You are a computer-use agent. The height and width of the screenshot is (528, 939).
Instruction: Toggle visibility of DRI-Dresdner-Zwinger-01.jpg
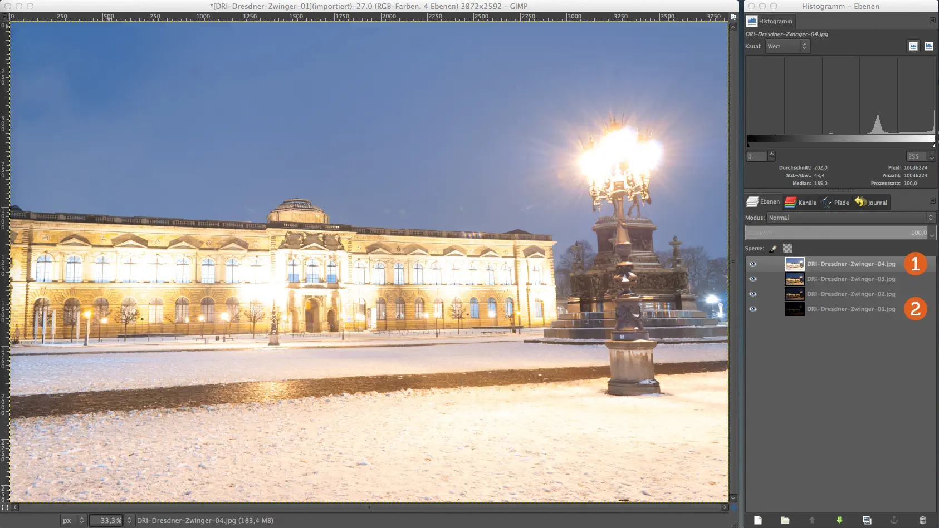pos(753,309)
